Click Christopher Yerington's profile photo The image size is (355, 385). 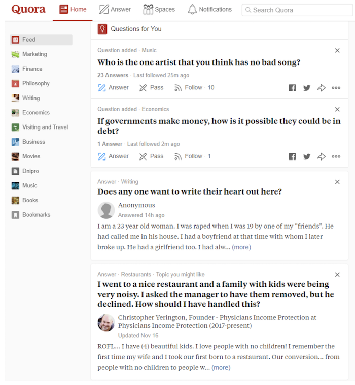pyautogui.click(x=106, y=323)
